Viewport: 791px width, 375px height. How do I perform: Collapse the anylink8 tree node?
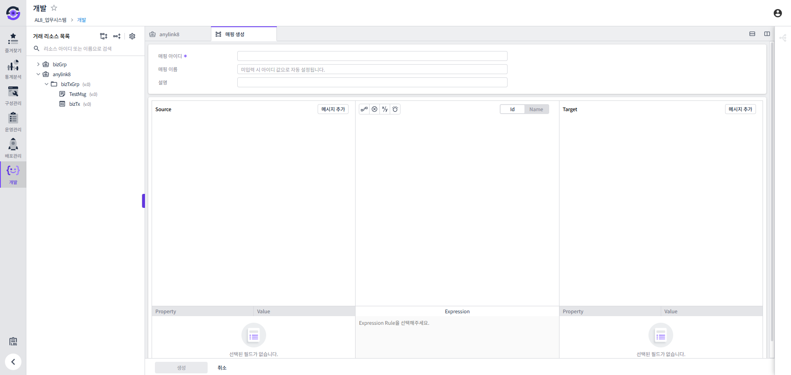coord(38,74)
